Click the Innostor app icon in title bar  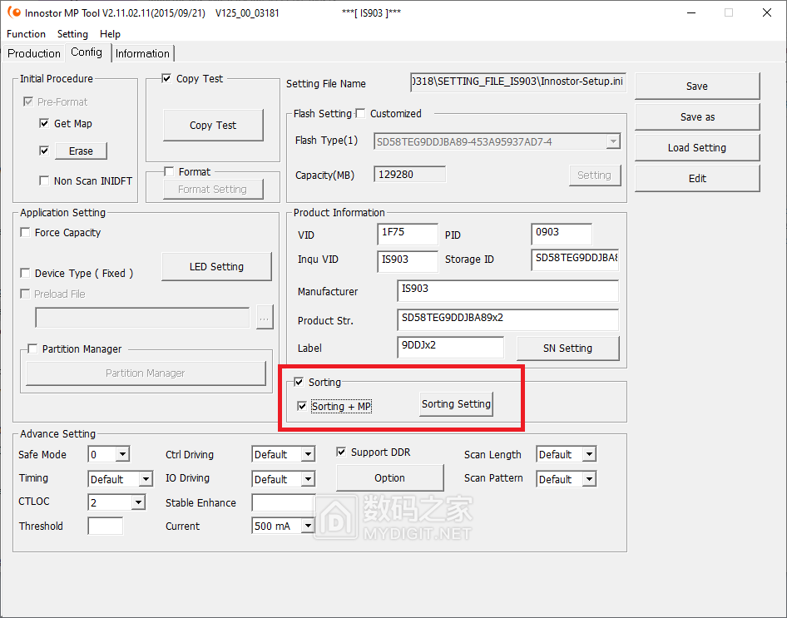[13, 12]
